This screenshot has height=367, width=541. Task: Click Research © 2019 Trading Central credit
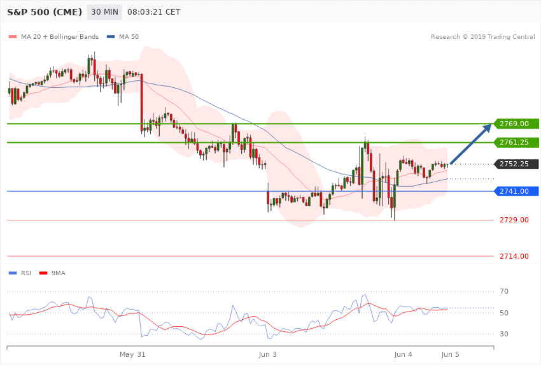coord(482,36)
